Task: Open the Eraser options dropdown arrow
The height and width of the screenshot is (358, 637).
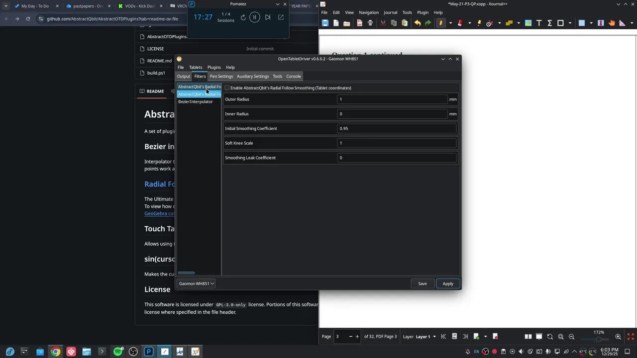Action: (x=469, y=23)
